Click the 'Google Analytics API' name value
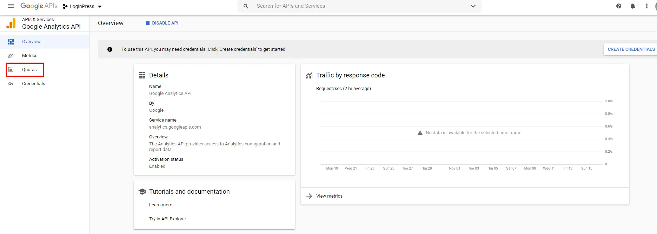The height and width of the screenshot is (234, 657). 170,94
